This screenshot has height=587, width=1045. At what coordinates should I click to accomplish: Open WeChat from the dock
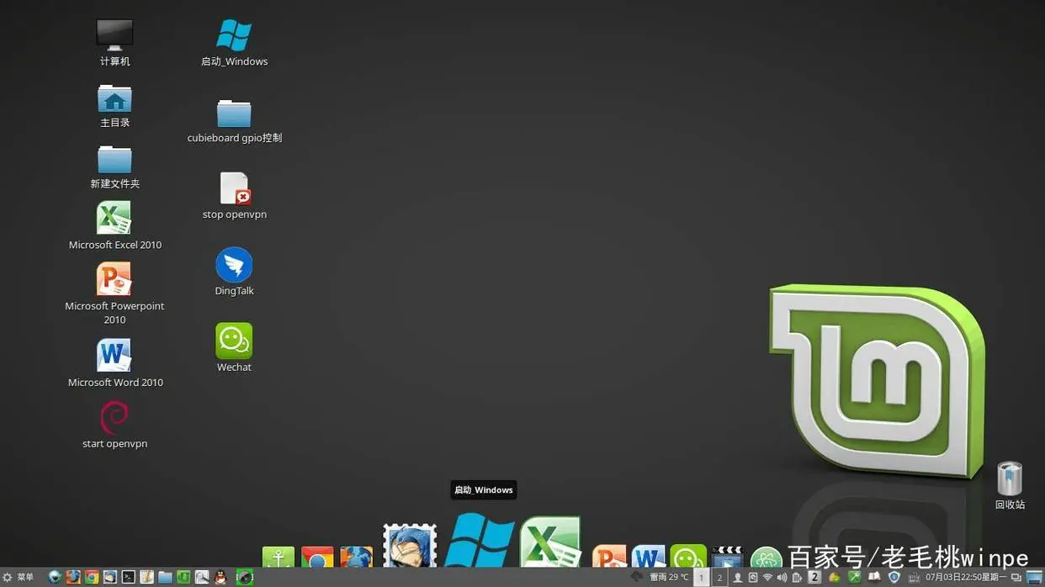coord(687,557)
